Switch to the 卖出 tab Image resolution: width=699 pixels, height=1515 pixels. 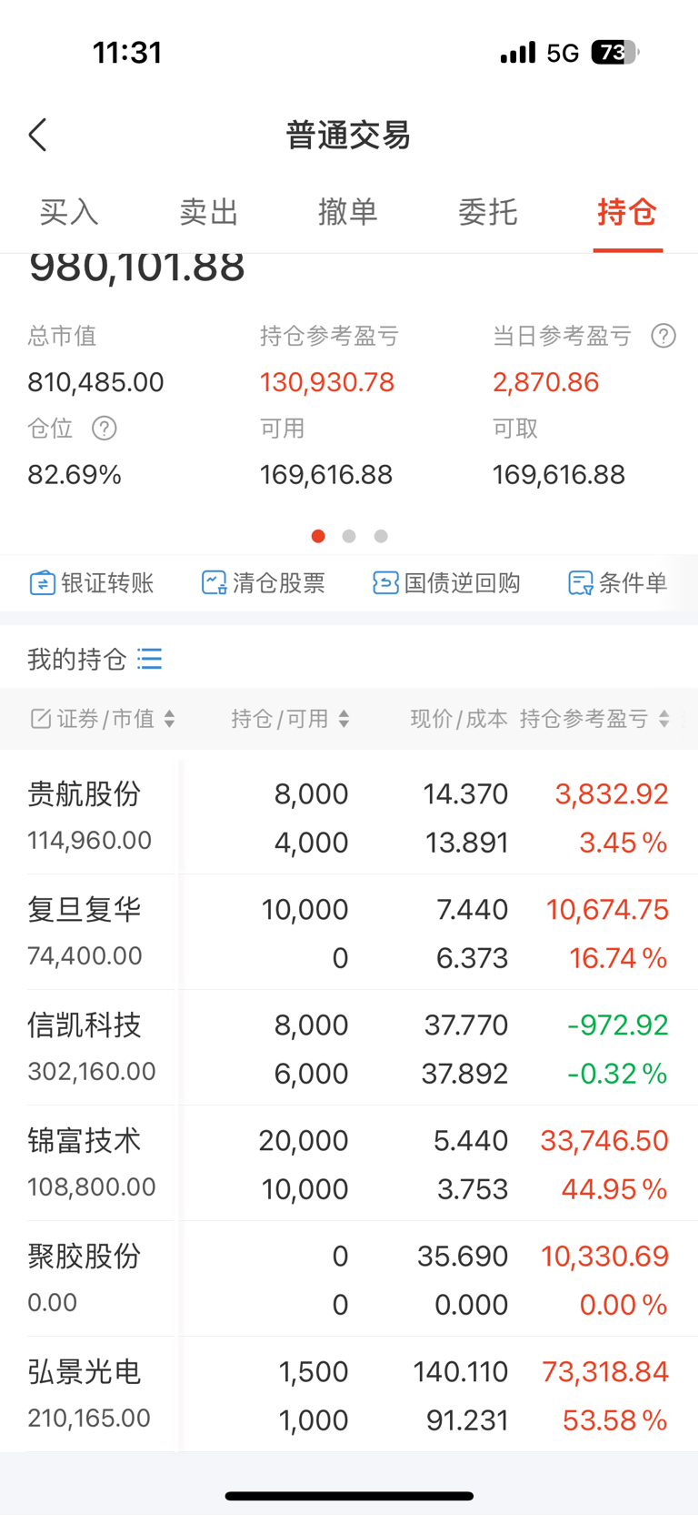[208, 212]
